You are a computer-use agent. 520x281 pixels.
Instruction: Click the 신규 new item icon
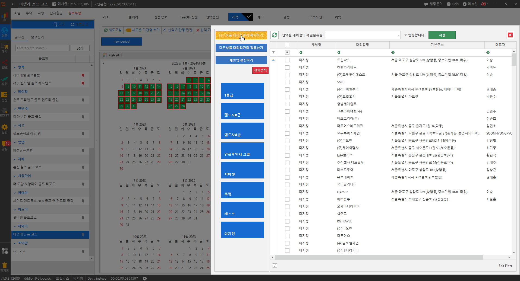tap(55, 24)
